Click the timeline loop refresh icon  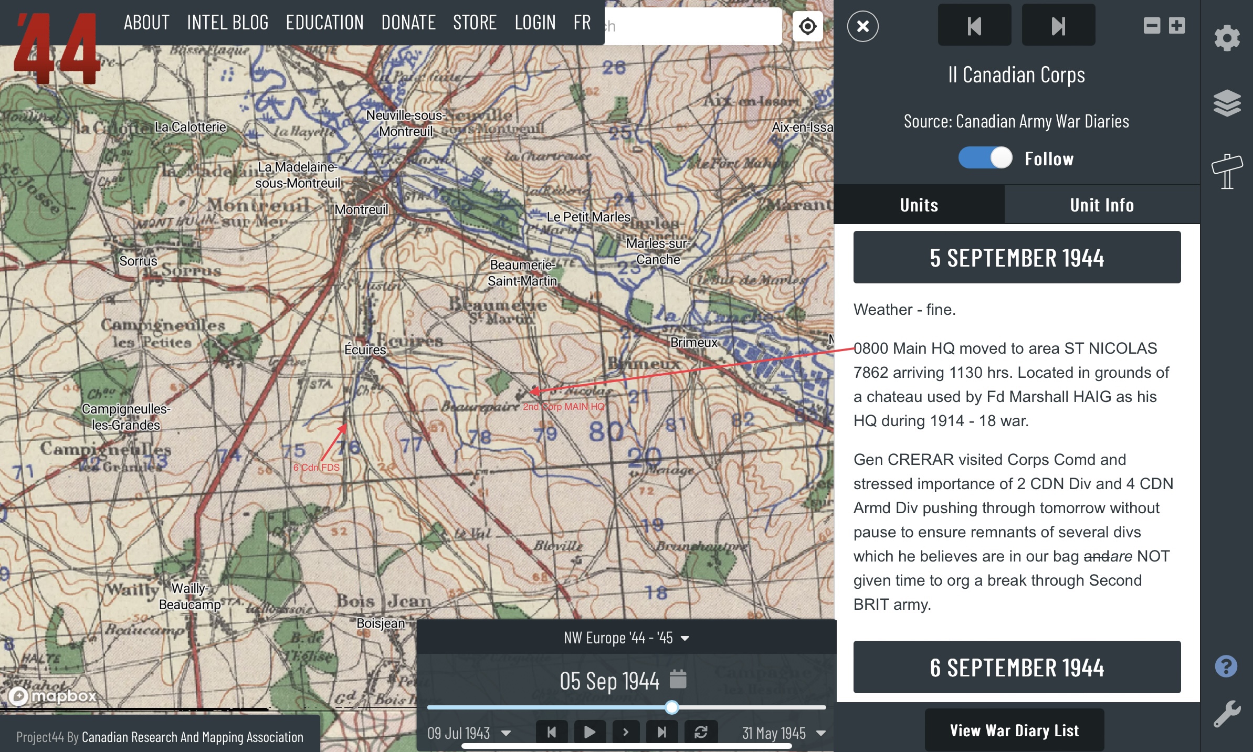tap(701, 732)
